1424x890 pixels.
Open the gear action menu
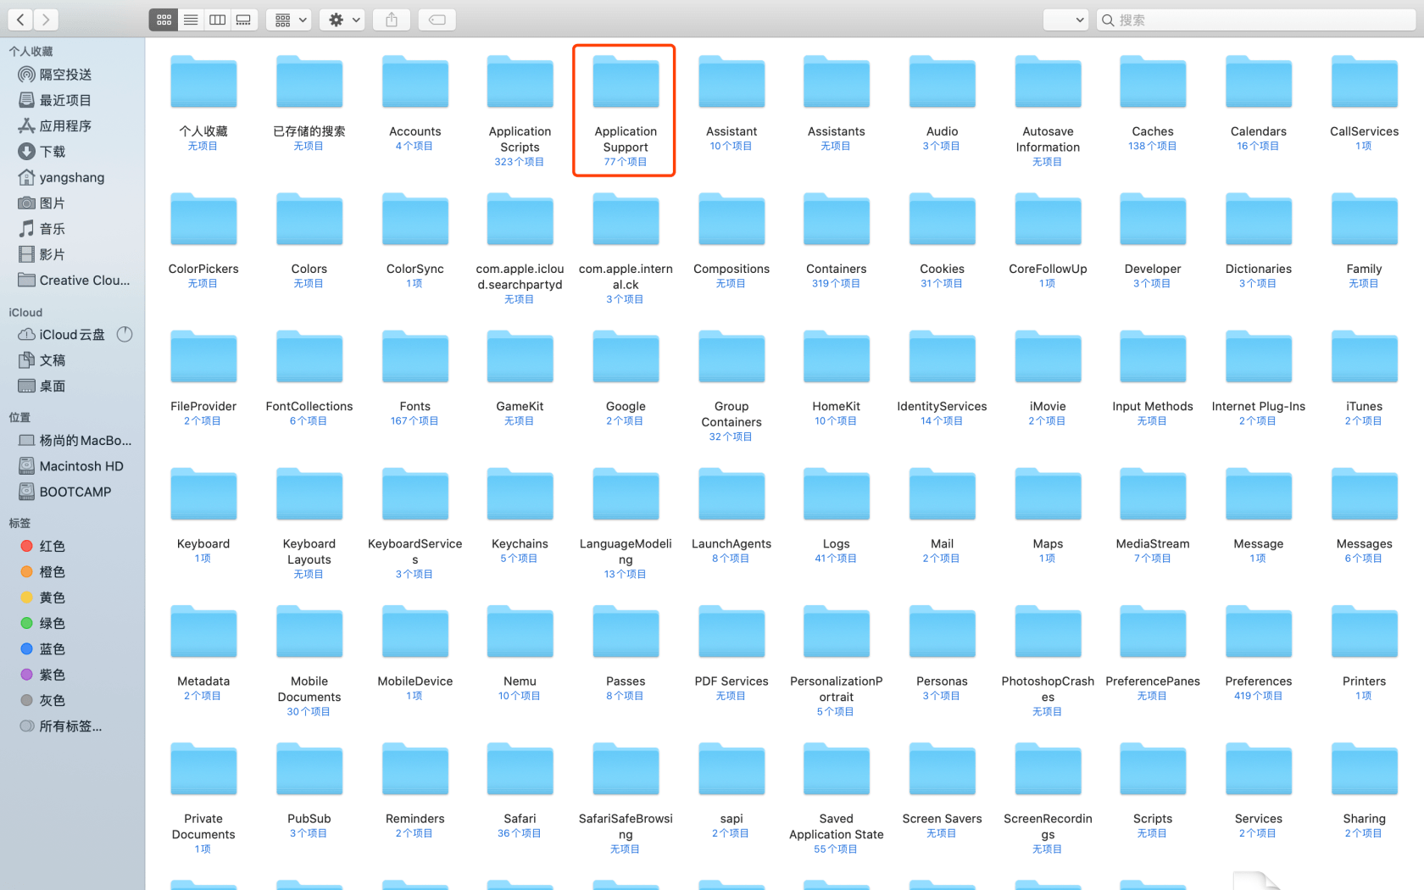[342, 19]
